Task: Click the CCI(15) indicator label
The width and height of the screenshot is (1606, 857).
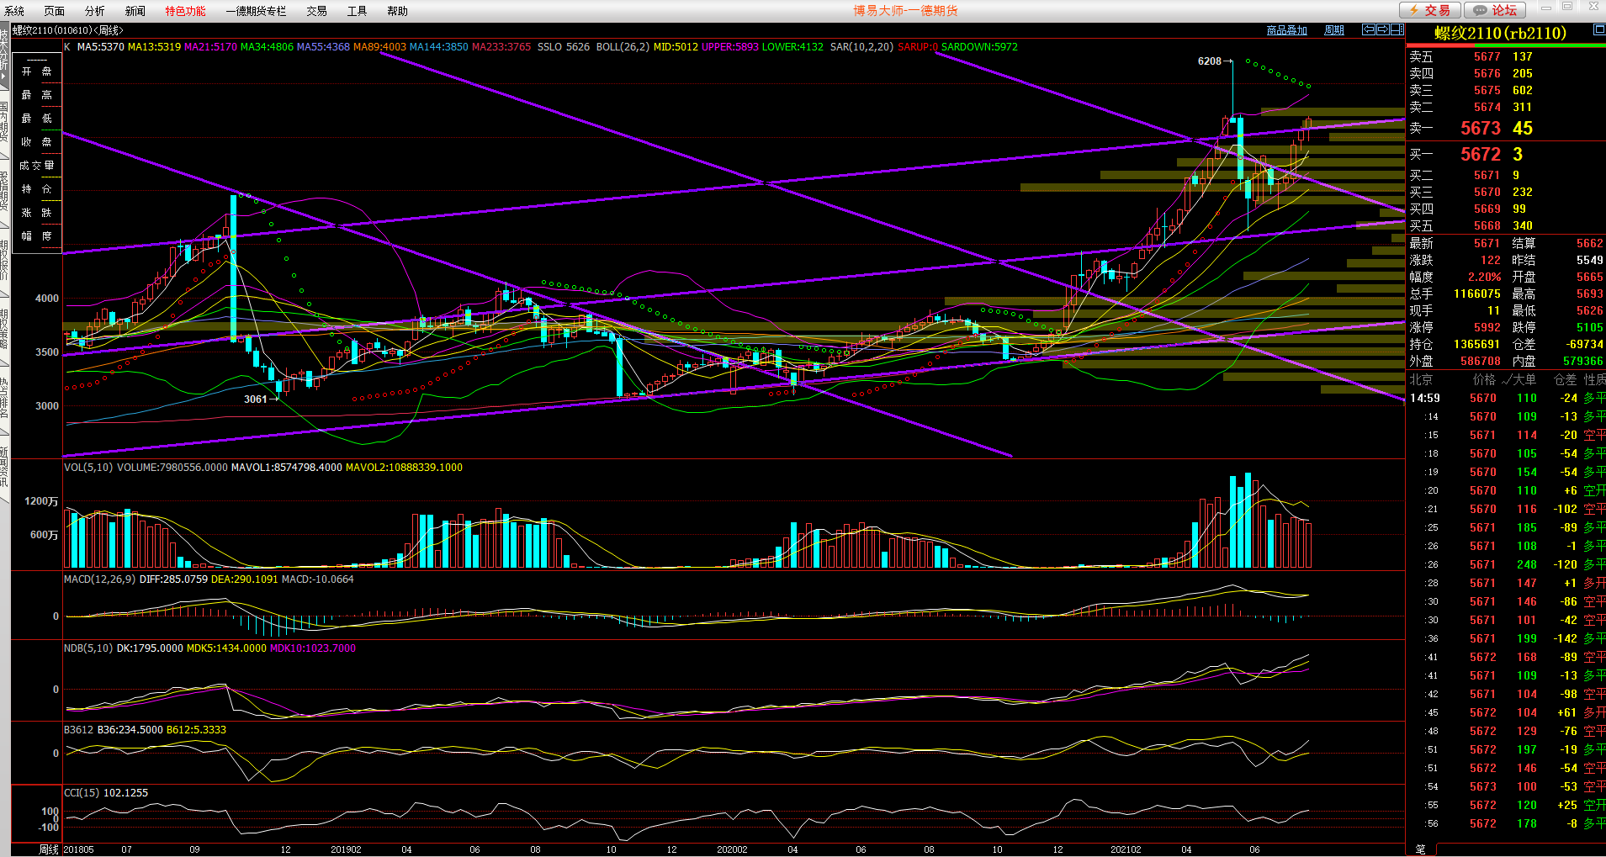Action: point(82,793)
